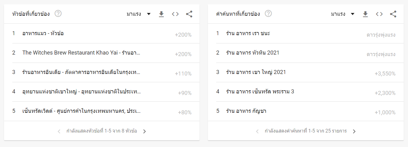Go to previous page of related topics

(x=59, y=131)
